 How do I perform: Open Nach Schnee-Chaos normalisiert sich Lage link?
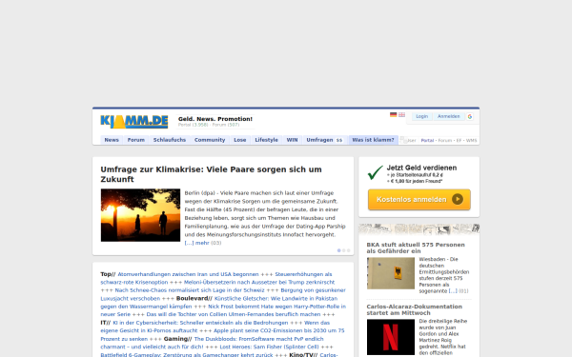click(x=190, y=290)
